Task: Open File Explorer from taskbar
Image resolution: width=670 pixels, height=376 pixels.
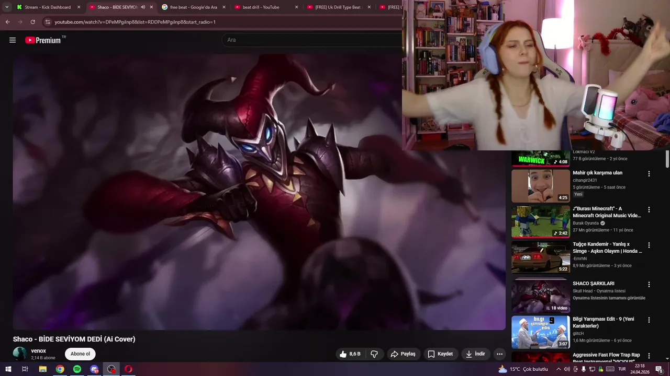Action: point(43,369)
